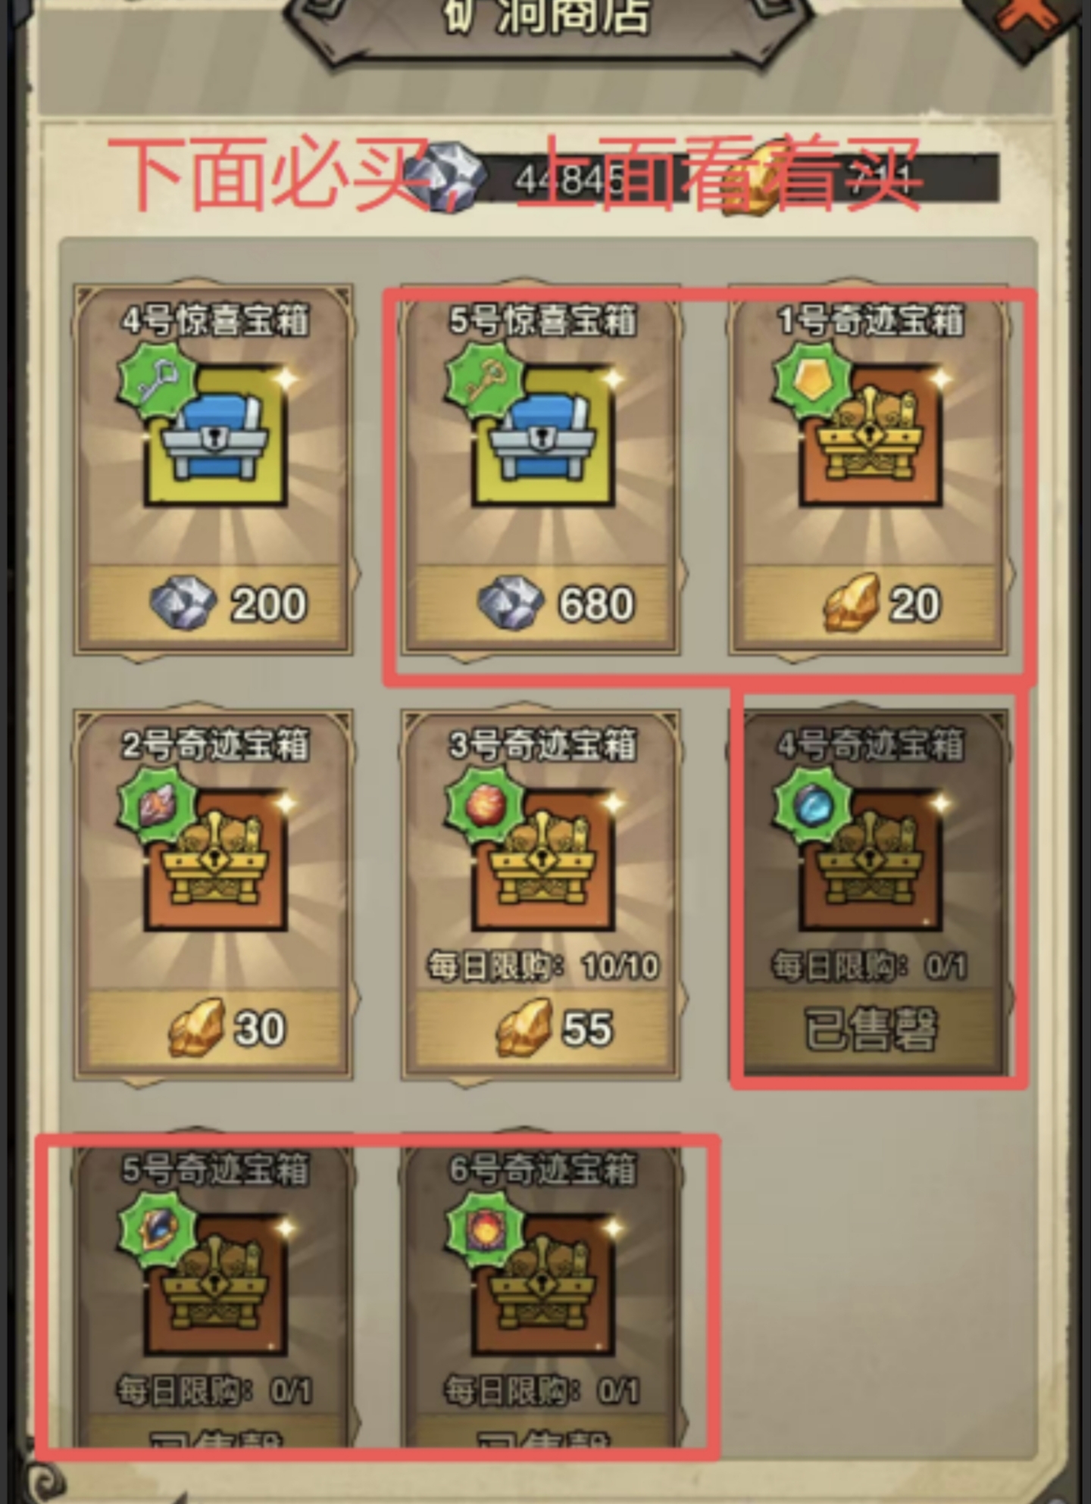Tap the silver ore currency counter
The width and height of the screenshot is (1091, 1504).
point(530,179)
